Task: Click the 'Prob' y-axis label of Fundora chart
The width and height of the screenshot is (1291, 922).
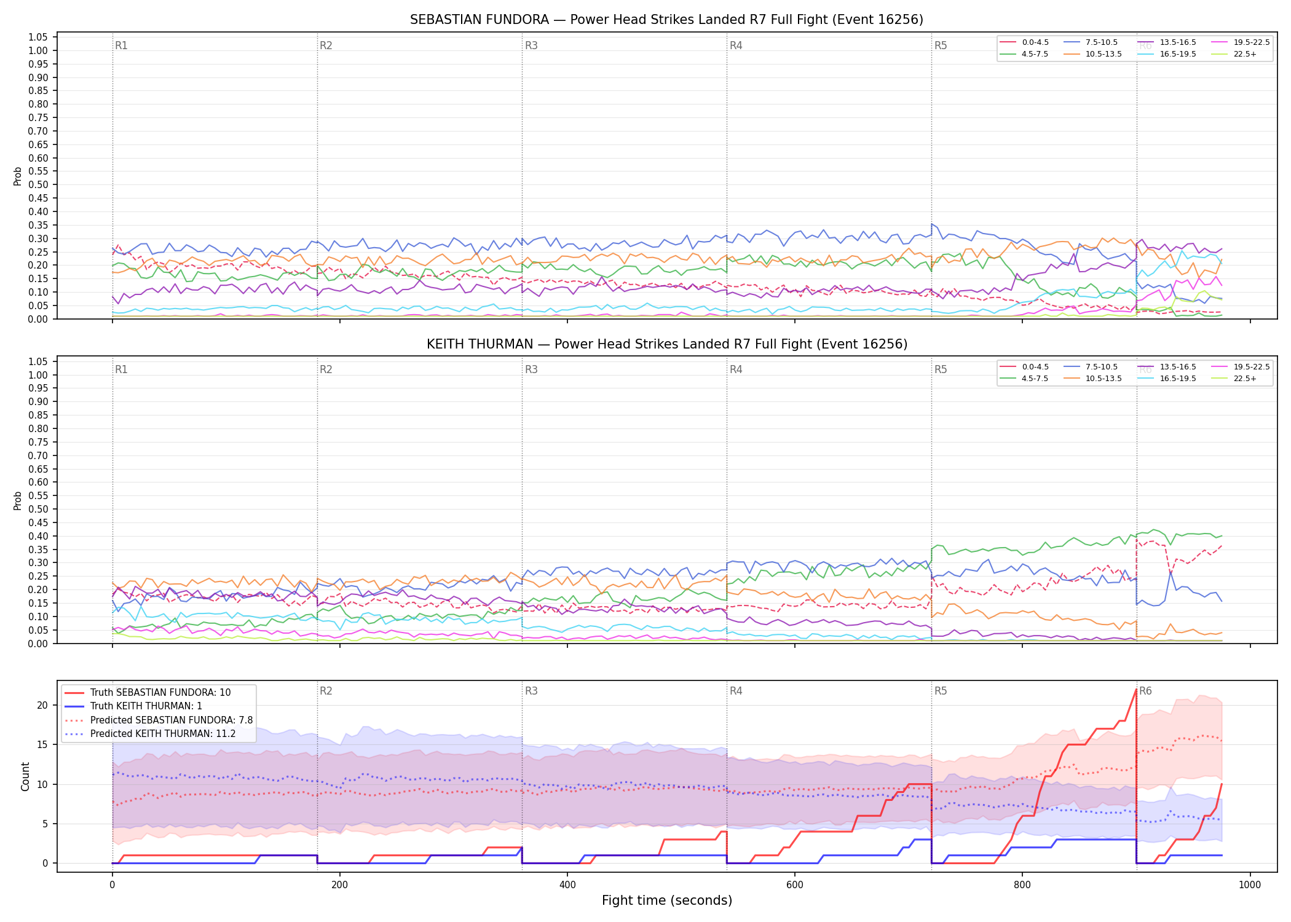Action: point(18,176)
